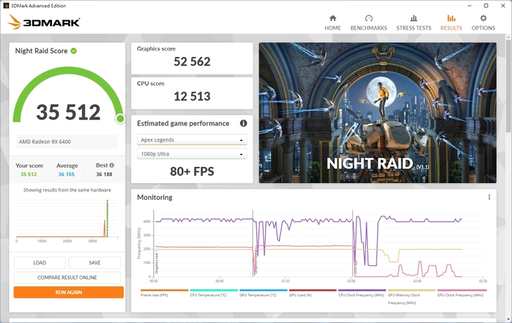512x323 pixels.
Task: Toggle GPU Temperature legend swatch
Action: point(263,290)
